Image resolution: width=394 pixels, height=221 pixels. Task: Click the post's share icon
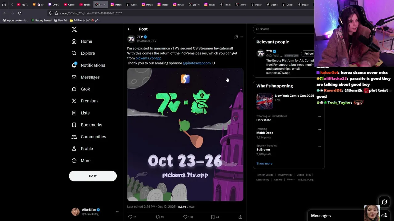(240, 217)
